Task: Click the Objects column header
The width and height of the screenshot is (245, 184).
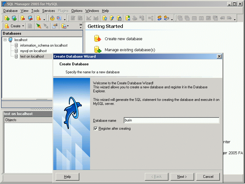Action: [28, 120]
